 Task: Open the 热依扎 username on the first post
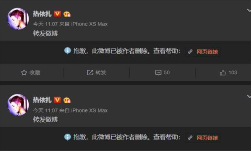point(42,14)
